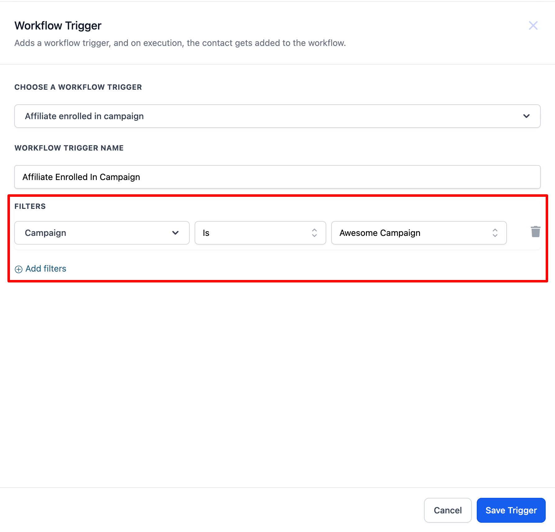This screenshot has height=532, width=555.
Task: Click the Workflow Trigger Name label
Action: click(x=69, y=148)
